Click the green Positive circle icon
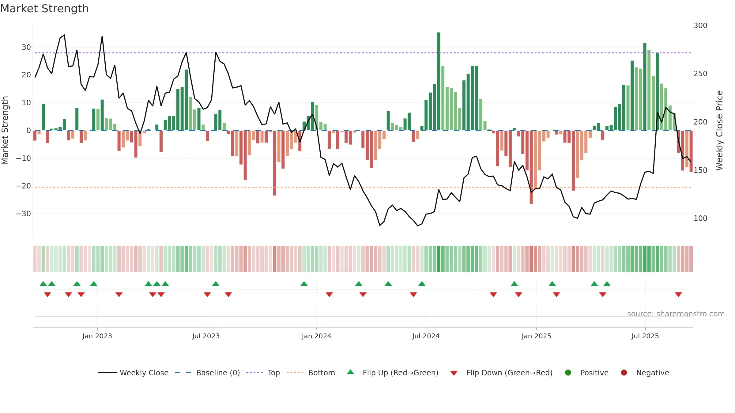Viewport: 735px width, 413px height. click(x=568, y=373)
